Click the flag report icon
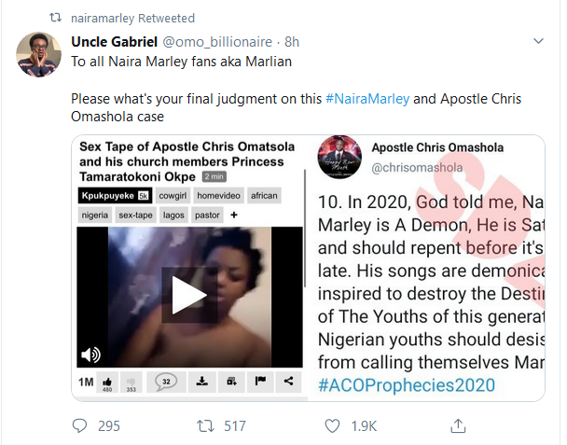The image size is (567, 445). point(260,380)
